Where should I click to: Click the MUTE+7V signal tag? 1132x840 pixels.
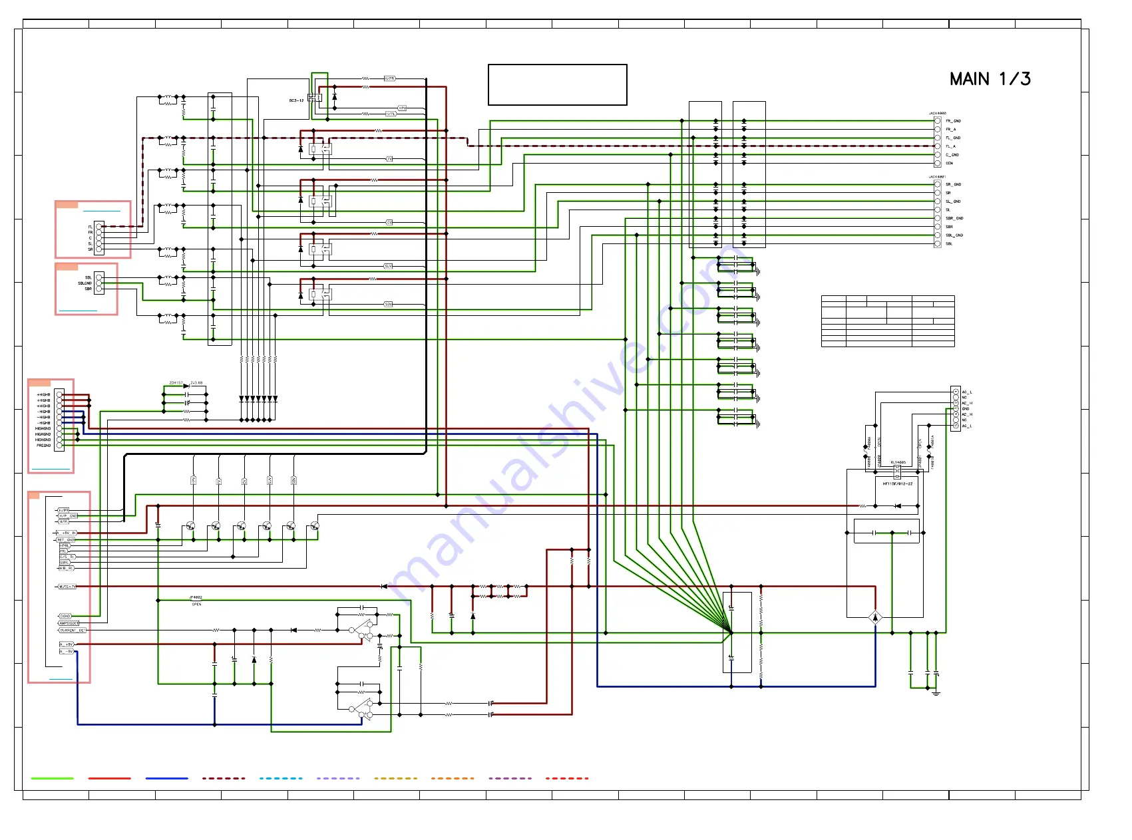click(67, 587)
